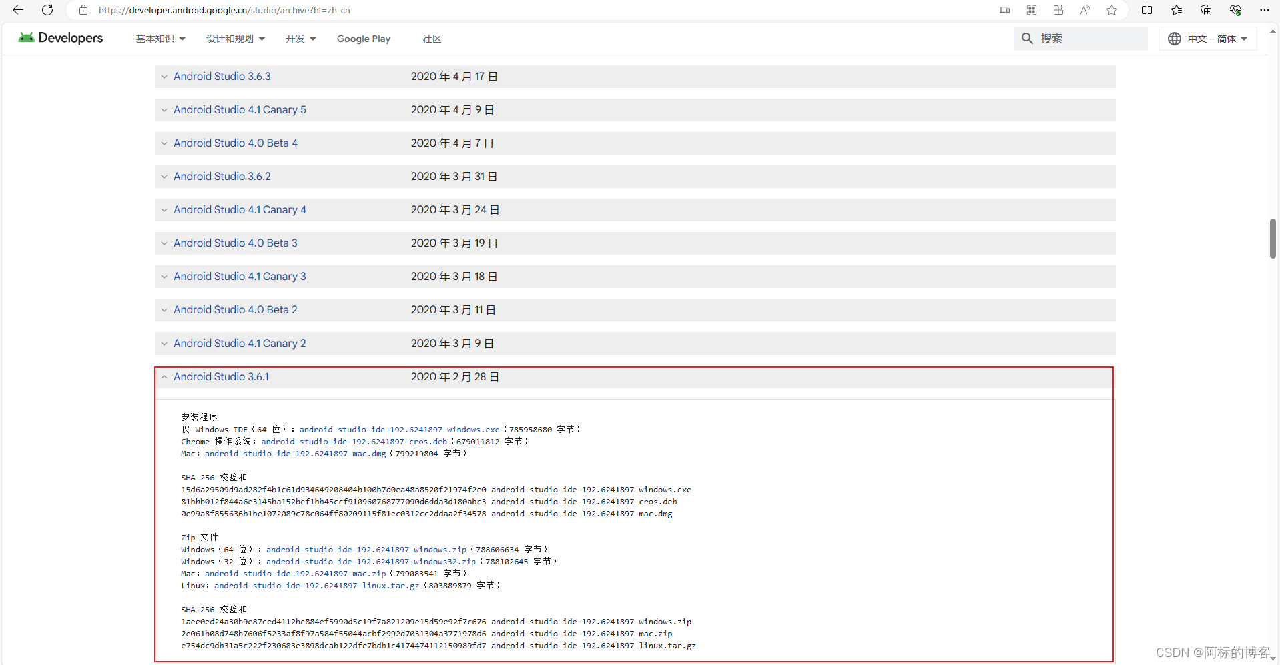Click the vertical scrollbar thumb
Image resolution: width=1280 pixels, height=665 pixels.
1273,238
